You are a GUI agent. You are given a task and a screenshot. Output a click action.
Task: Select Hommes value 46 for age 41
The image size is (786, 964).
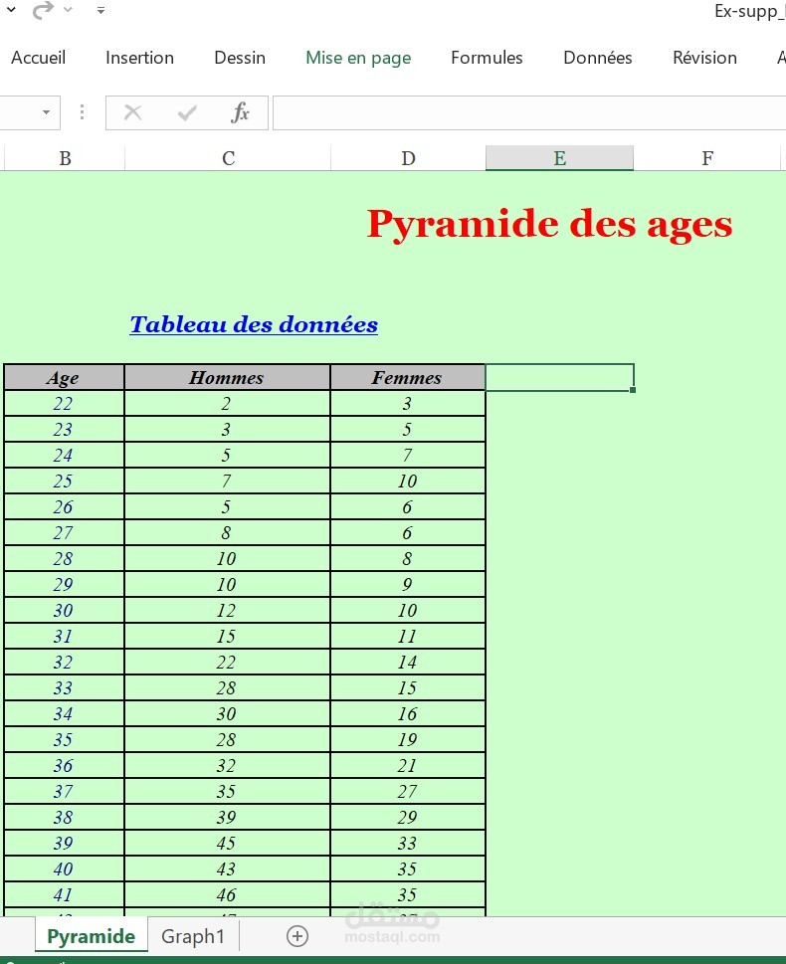(x=227, y=894)
